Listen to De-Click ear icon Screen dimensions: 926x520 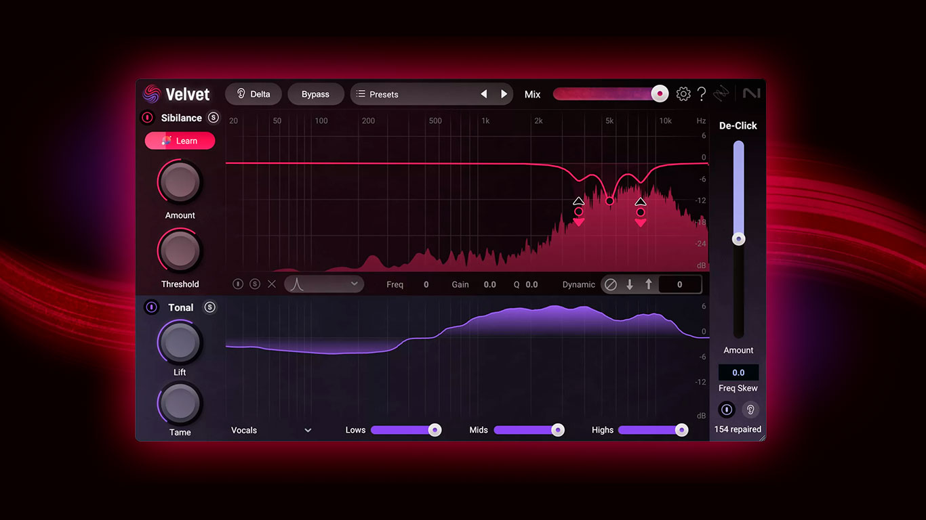750,410
